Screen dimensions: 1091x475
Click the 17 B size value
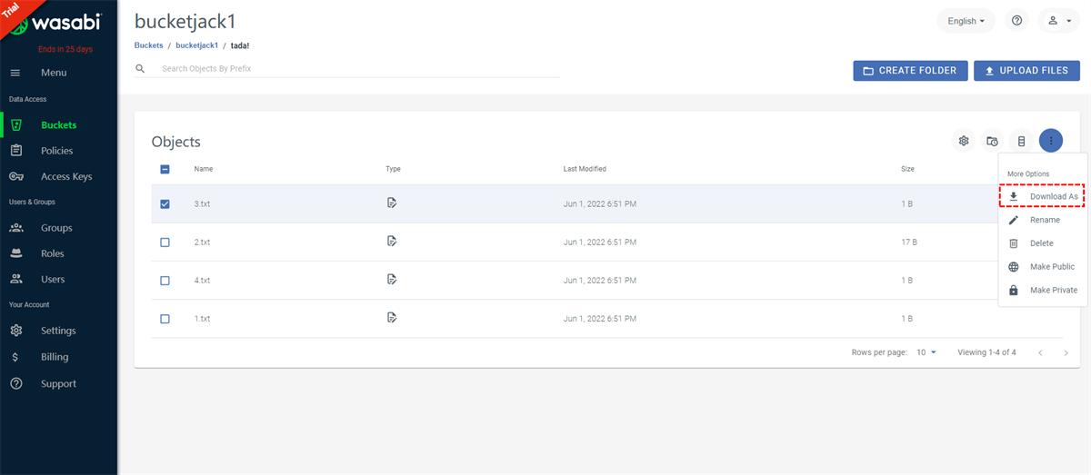[x=909, y=242]
